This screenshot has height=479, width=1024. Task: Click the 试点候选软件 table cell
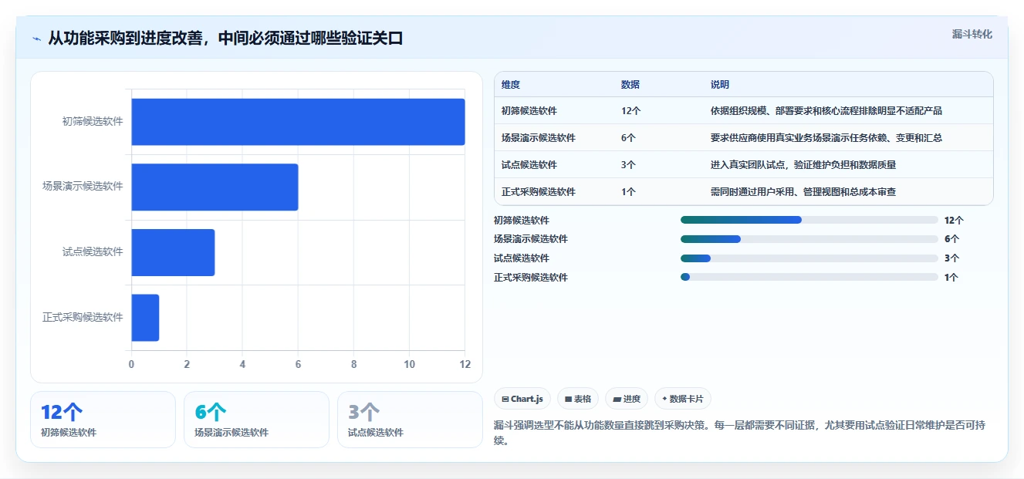(x=529, y=165)
